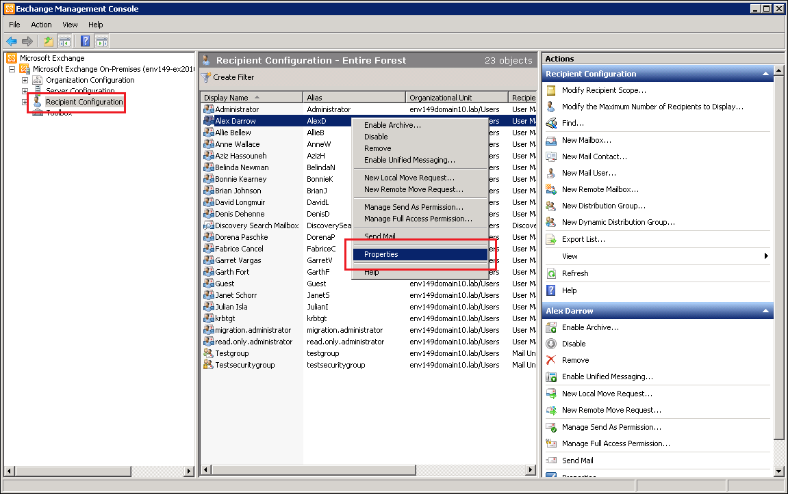Open the View submenu in Actions pane
The width and height of the screenshot is (788, 494).
(x=658, y=256)
